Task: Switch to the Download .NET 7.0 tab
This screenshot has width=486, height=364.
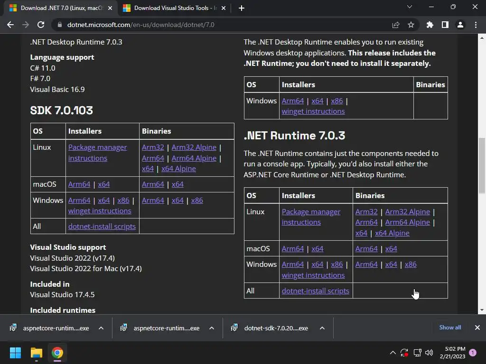Action: [x=61, y=8]
